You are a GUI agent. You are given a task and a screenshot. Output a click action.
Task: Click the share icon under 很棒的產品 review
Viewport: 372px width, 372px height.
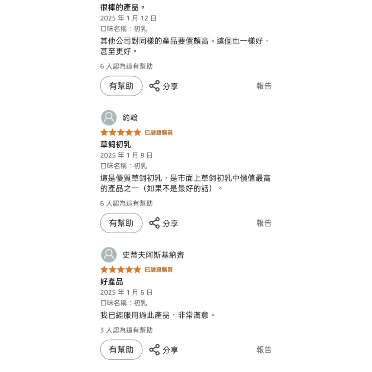coord(154,86)
